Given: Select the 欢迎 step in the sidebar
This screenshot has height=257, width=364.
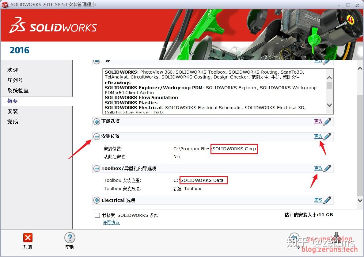Looking at the screenshot, I should [x=12, y=70].
